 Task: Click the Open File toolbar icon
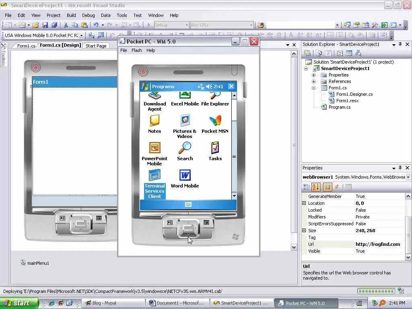[36, 25]
